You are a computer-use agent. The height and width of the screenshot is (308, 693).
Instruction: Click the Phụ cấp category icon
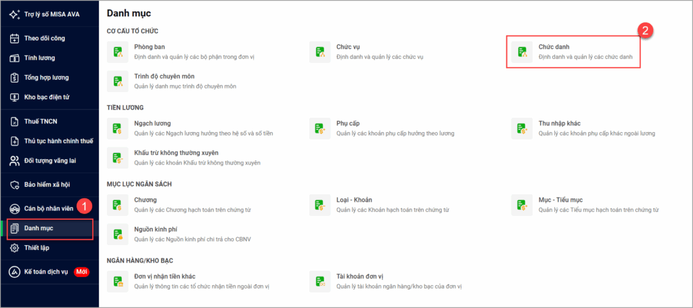pyautogui.click(x=319, y=128)
